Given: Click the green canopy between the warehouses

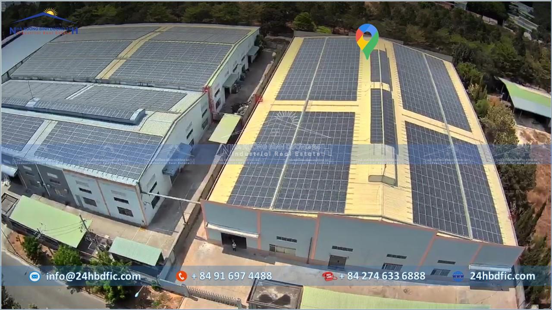Looking at the screenshot, I should point(225,128).
